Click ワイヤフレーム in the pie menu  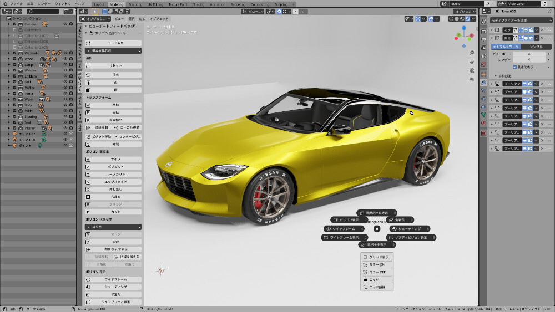(x=344, y=229)
